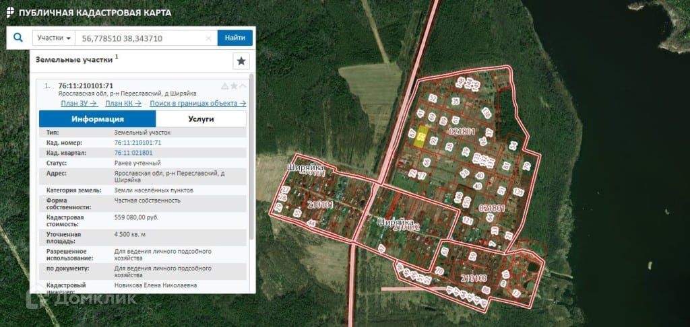Click the warning triangle icon on result 76:11:210101:71

point(225,86)
